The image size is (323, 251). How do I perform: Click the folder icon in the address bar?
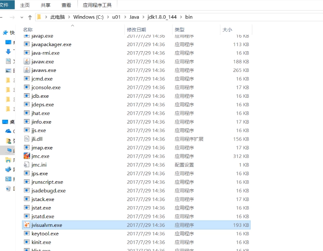tap(39, 17)
